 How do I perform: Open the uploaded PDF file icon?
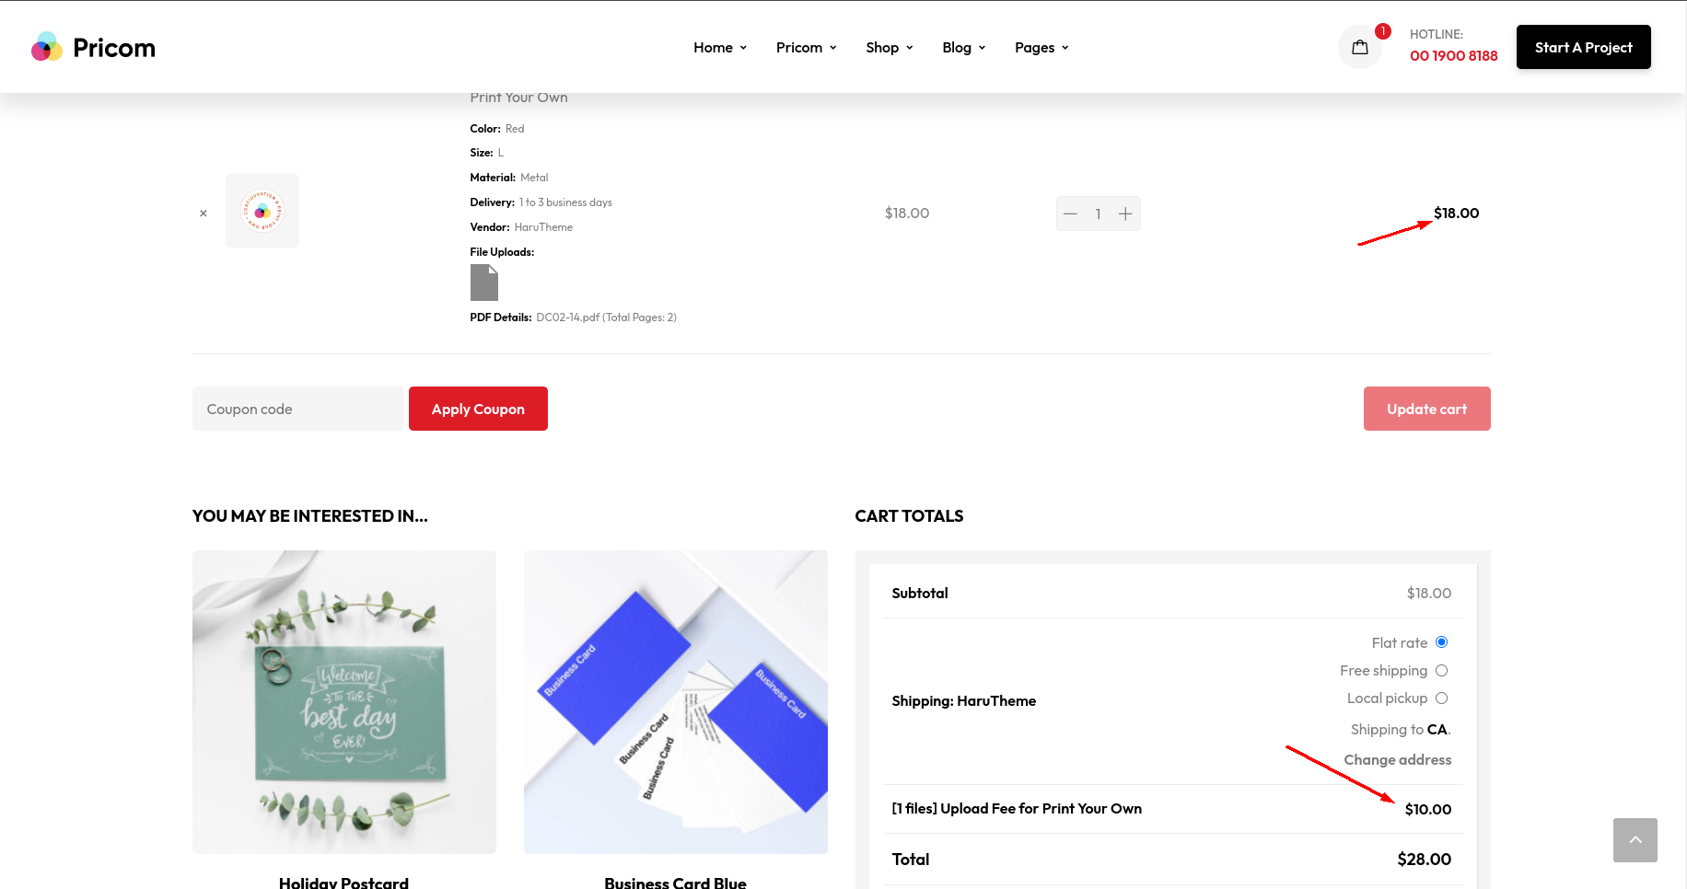[484, 283]
